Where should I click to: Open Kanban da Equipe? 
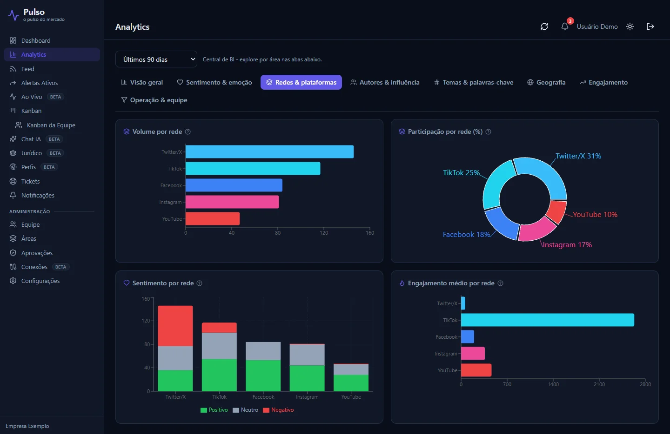54,125
